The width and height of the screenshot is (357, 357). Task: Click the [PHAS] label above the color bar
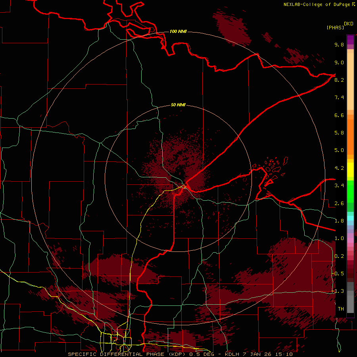tap(335, 27)
